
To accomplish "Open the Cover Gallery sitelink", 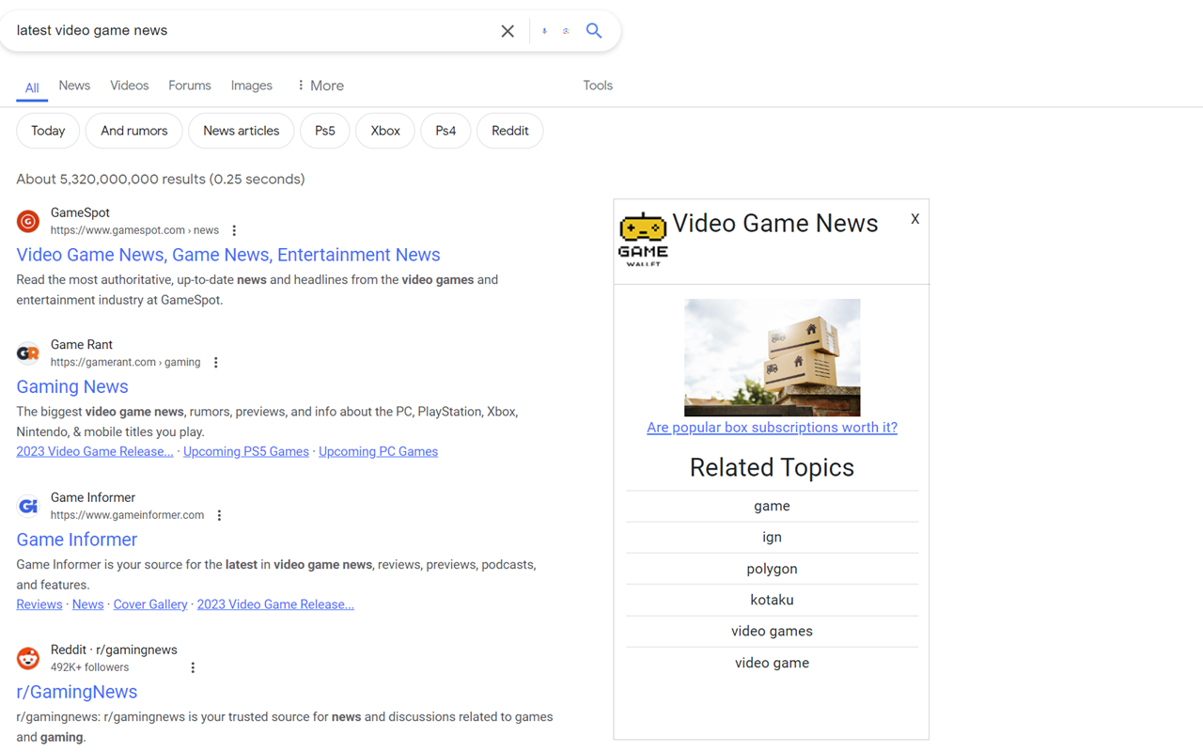I will pos(150,604).
